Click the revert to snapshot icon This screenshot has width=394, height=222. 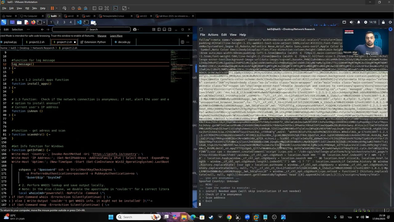pyautogui.click(x=79, y=8)
